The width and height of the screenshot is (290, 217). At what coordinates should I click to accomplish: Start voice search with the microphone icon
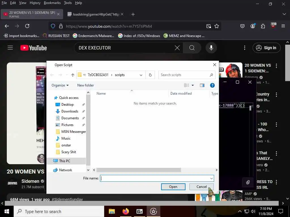click(211, 48)
